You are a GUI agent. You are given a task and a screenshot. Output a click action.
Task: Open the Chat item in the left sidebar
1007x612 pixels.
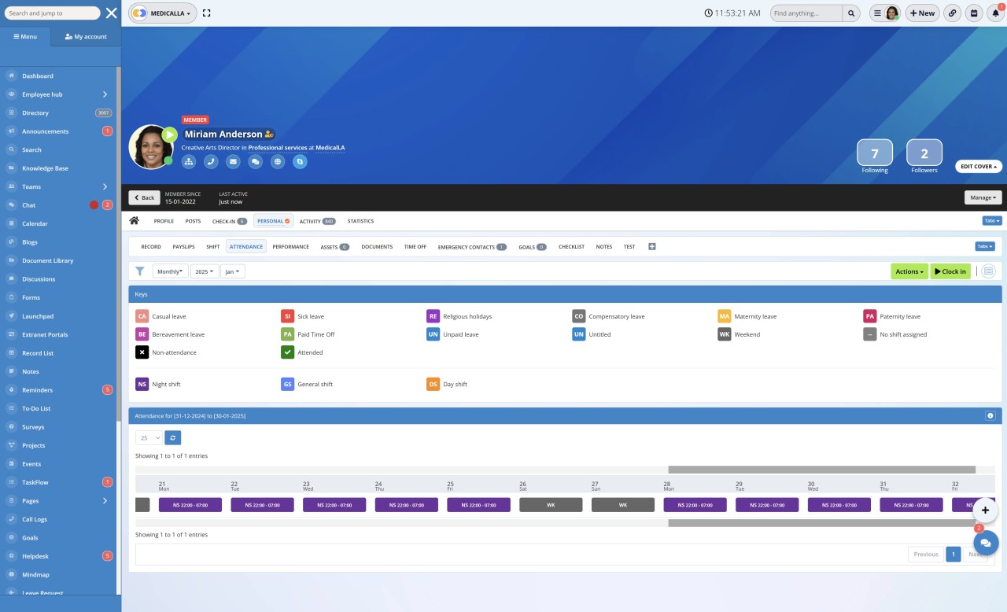tap(28, 205)
